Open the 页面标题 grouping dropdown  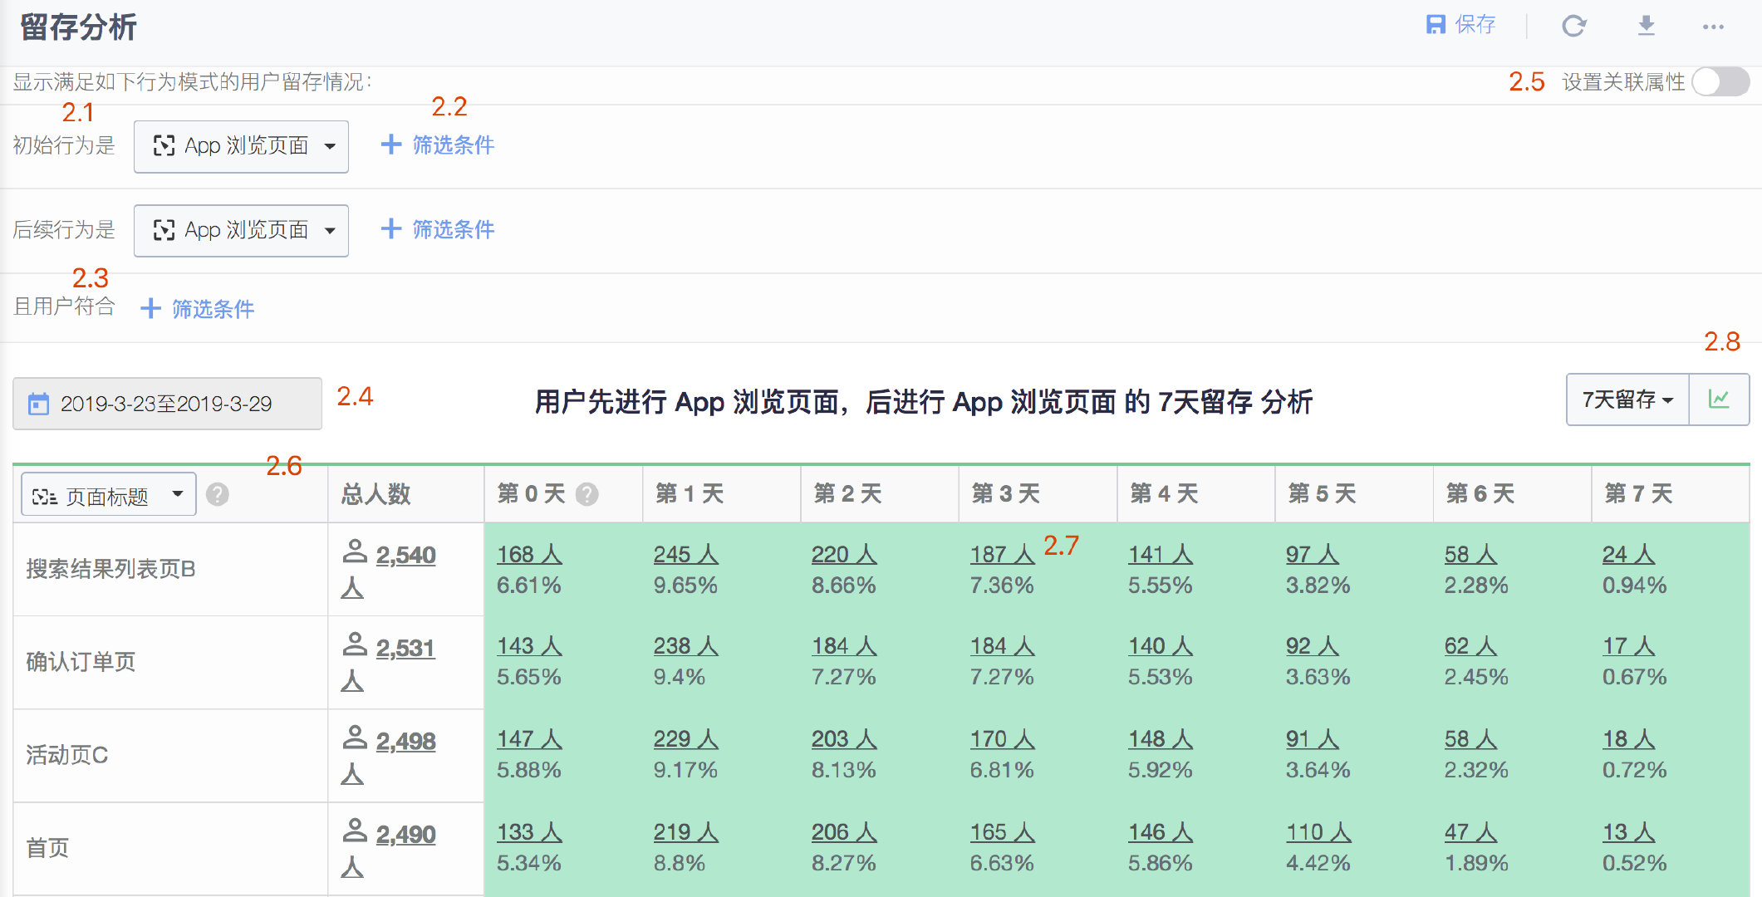click(108, 495)
